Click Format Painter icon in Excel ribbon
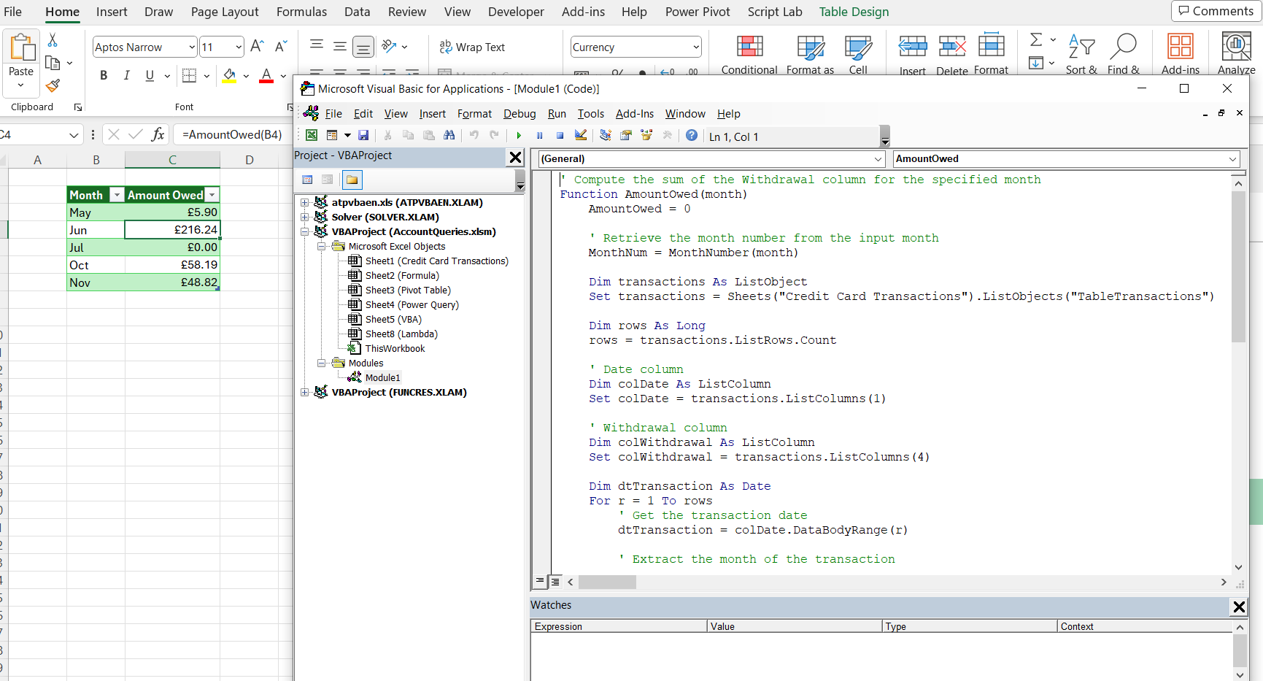Image resolution: width=1263 pixels, height=681 pixels. 53,85
